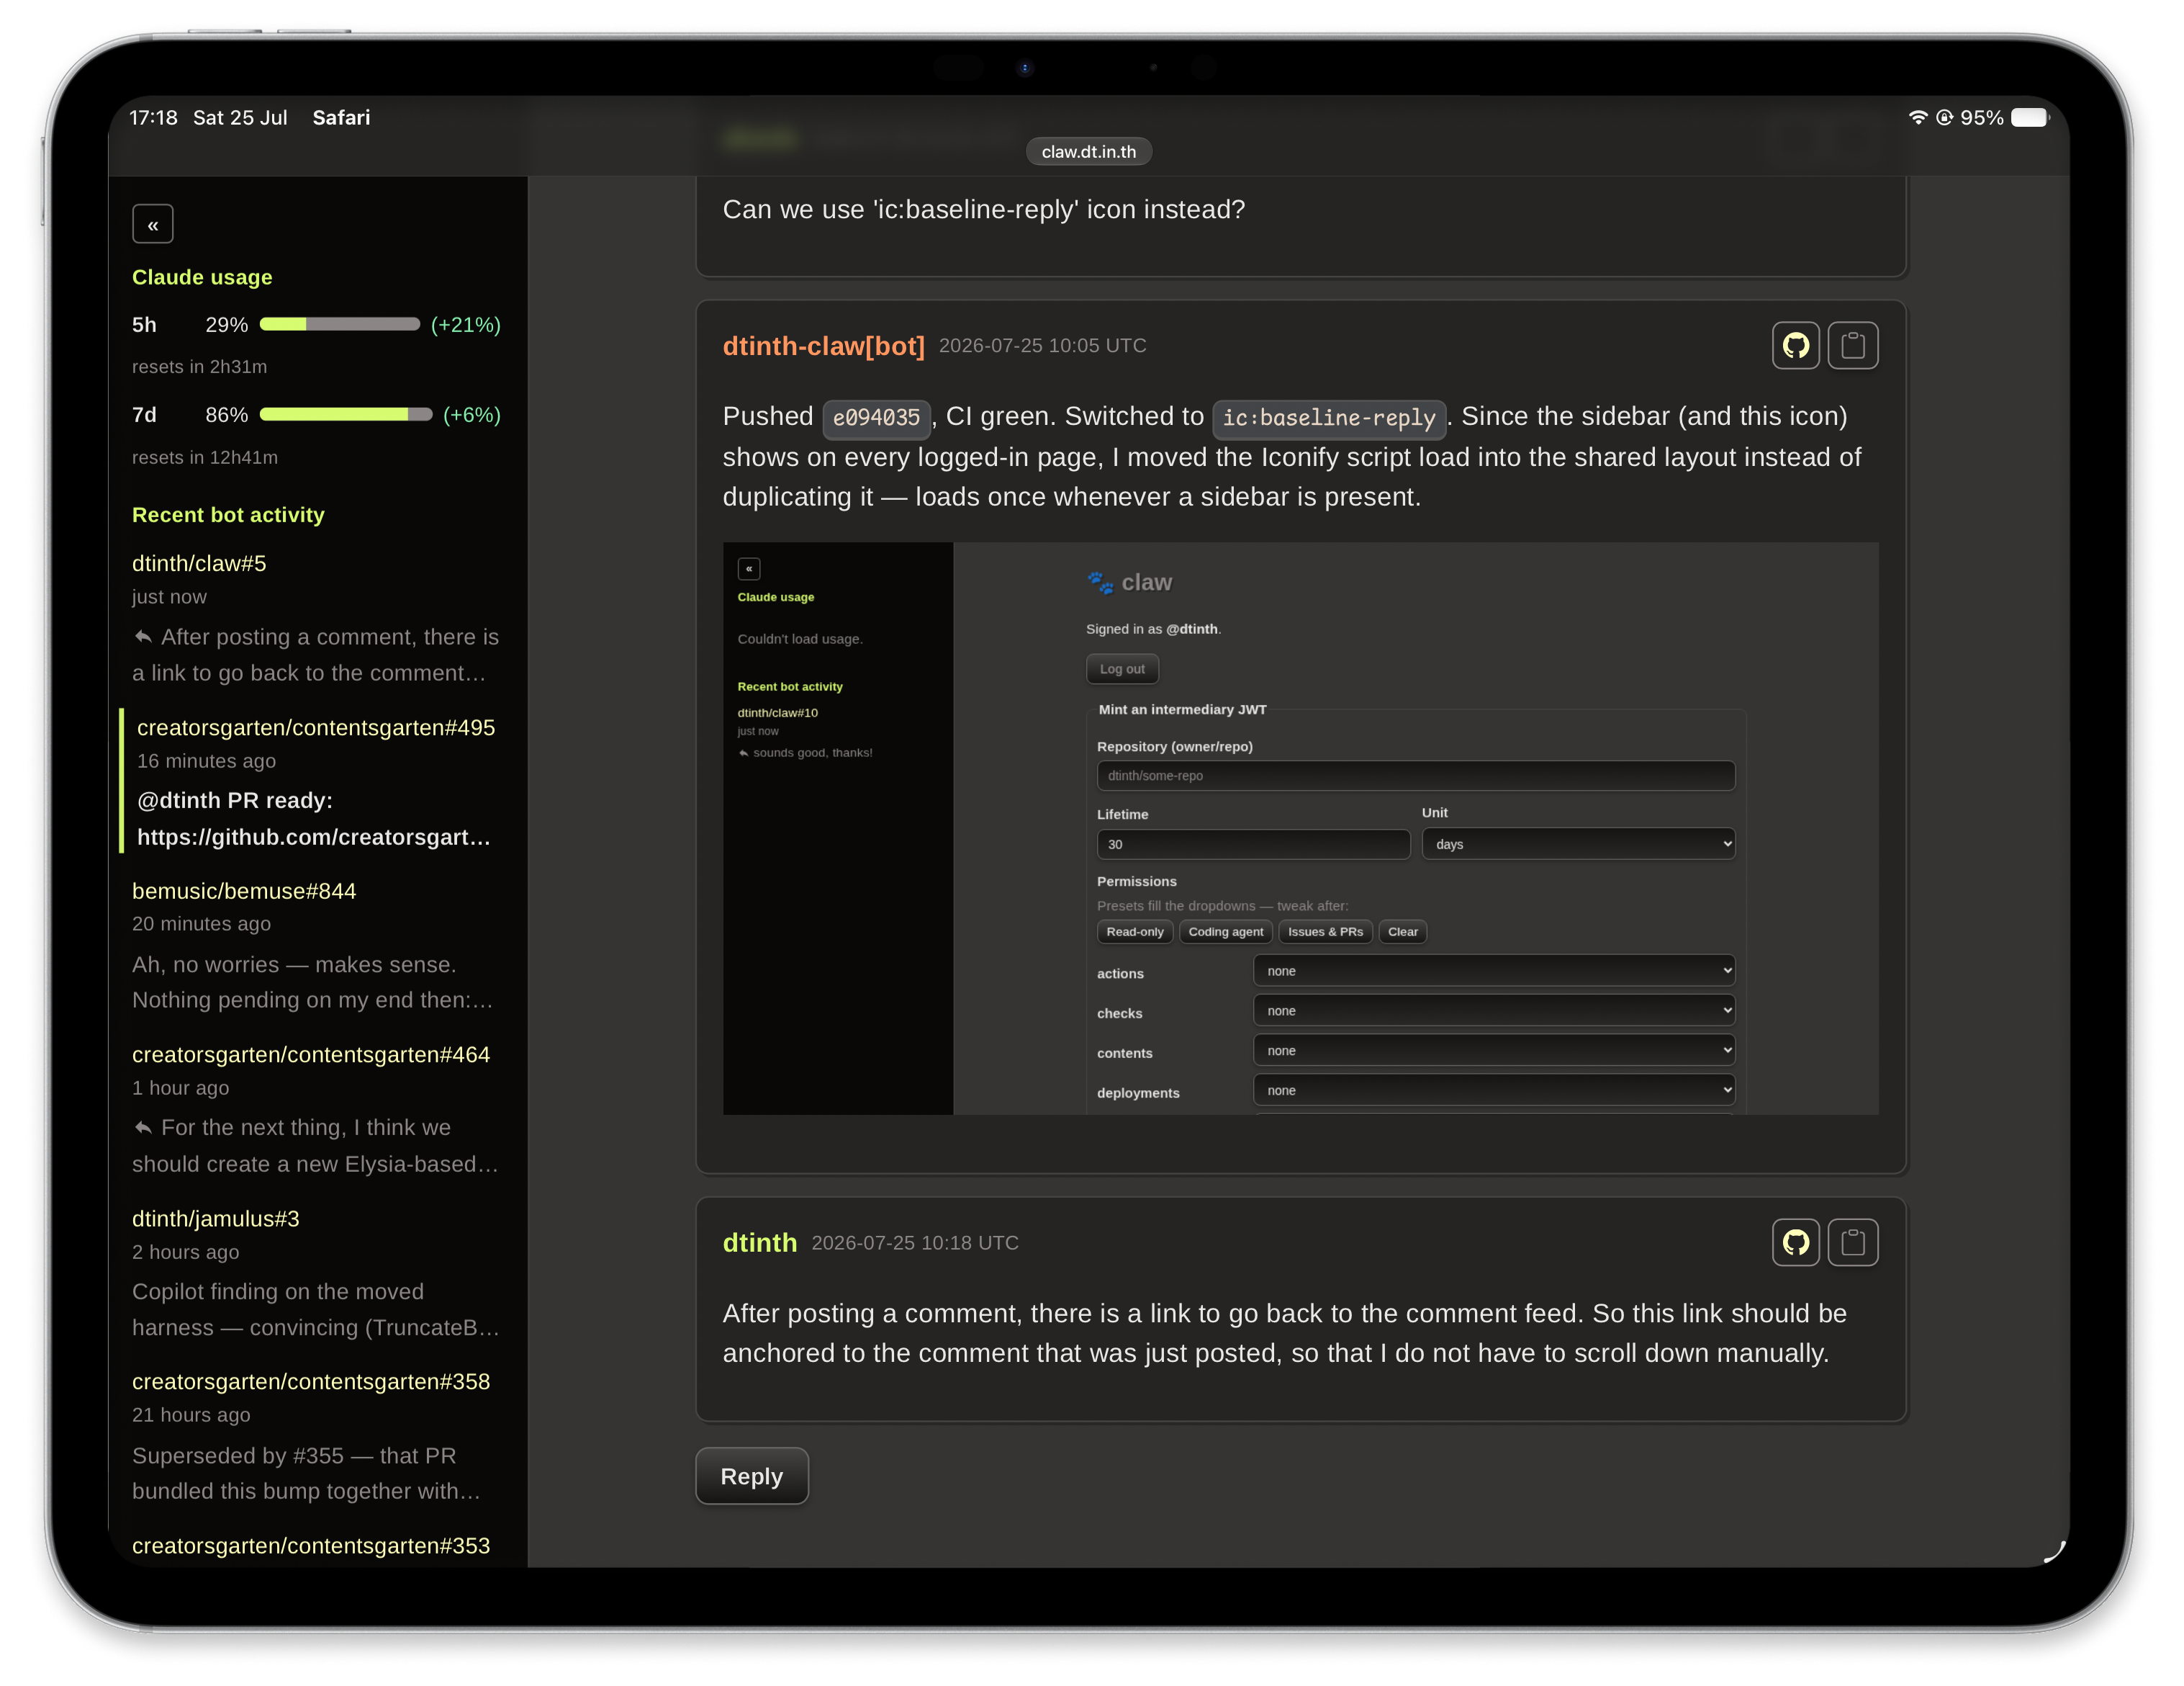Click the 5h usage progress bar

(x=339, y=324)
